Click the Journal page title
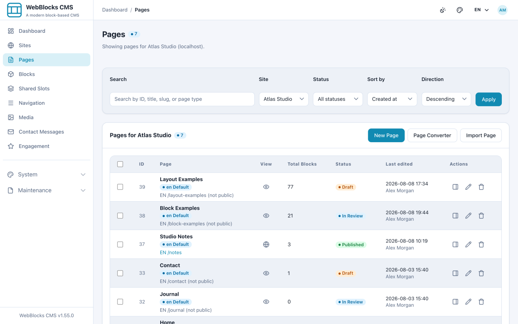Screen dimensions: 518x324 (x=169, y=294)
